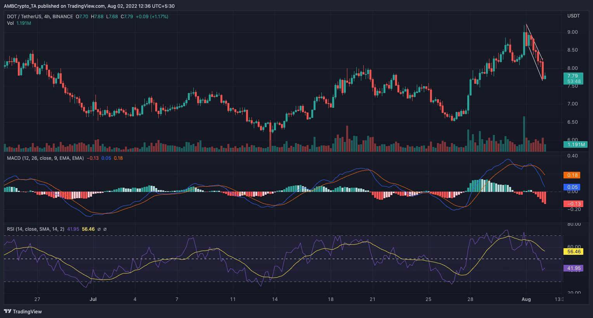
Task: Click the green 1.191M volume tag on axis
Action: 576,144
